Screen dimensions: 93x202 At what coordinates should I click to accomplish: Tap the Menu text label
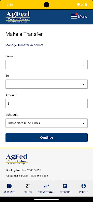pyautogui.click(x=83, y=16)
